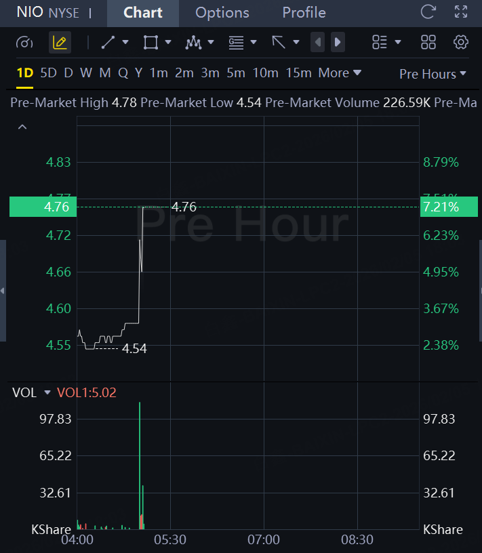The image size is (482, 553).
Task: Toggle fullscreen chart view
Action: pyautogui.click(x=461, y=12)
